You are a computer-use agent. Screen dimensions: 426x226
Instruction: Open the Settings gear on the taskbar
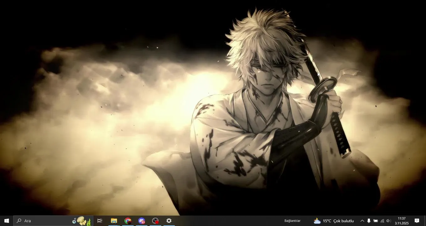pyautogui.click(x=169, y=221)
